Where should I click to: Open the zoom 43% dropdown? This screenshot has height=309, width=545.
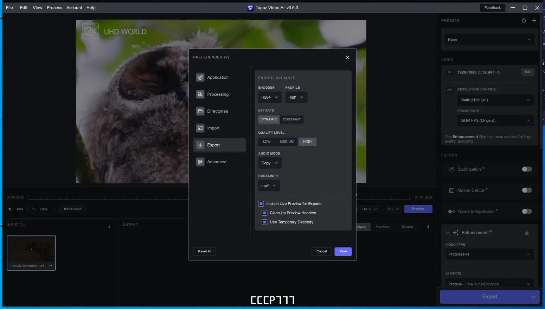370,209
